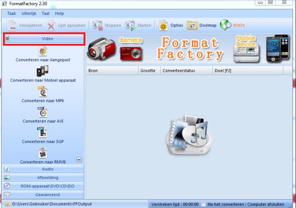This screenshot has width=296, height=208.
Task: Click the Converteren naar Mobiel apparaat text
Action: (43, 80)
